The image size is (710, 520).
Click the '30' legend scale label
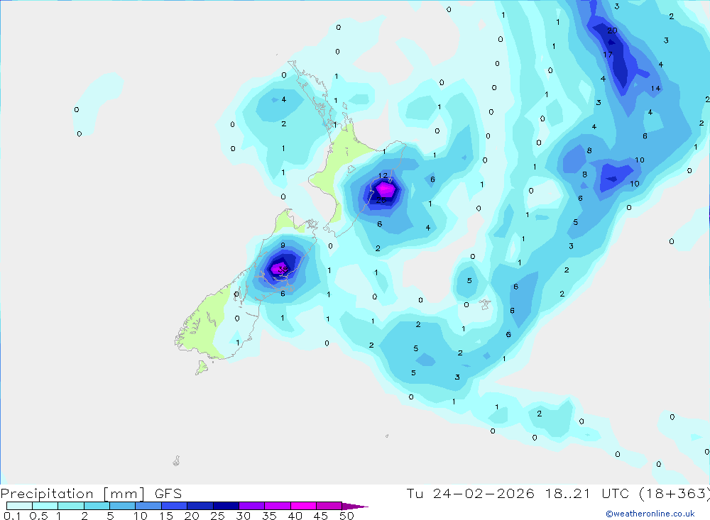[243, 516]
